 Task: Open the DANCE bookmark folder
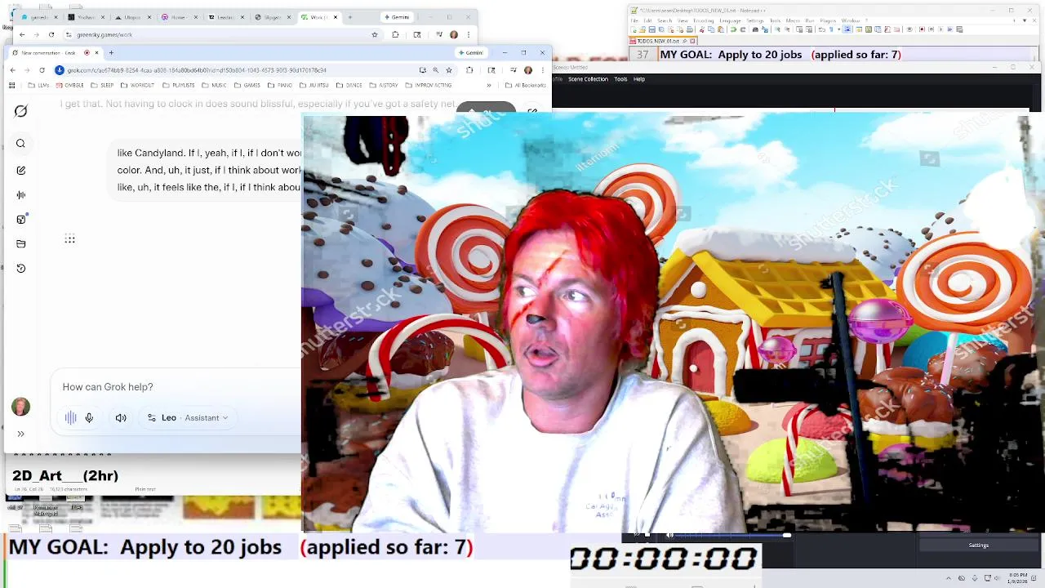(349, 85)
